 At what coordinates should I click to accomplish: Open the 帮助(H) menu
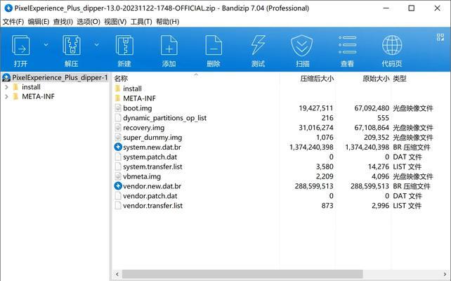(167, 22)
